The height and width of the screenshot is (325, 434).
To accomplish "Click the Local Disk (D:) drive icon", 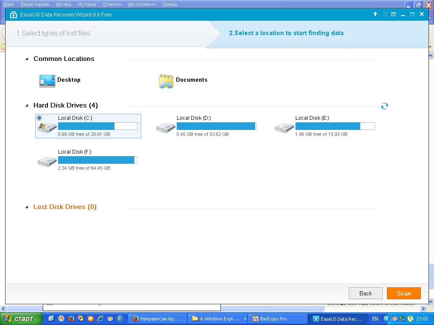I will pos(166,128).
